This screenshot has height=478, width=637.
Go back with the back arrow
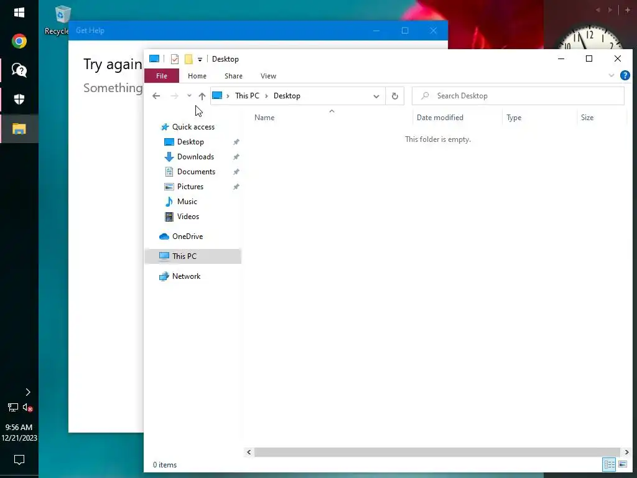point(156,96)
